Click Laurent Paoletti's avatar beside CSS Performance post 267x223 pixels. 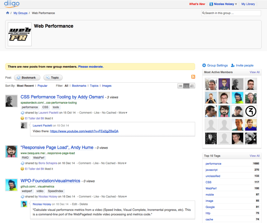(11, 101)
